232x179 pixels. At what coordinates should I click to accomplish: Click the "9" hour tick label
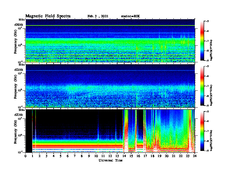[x=89, y=156]
